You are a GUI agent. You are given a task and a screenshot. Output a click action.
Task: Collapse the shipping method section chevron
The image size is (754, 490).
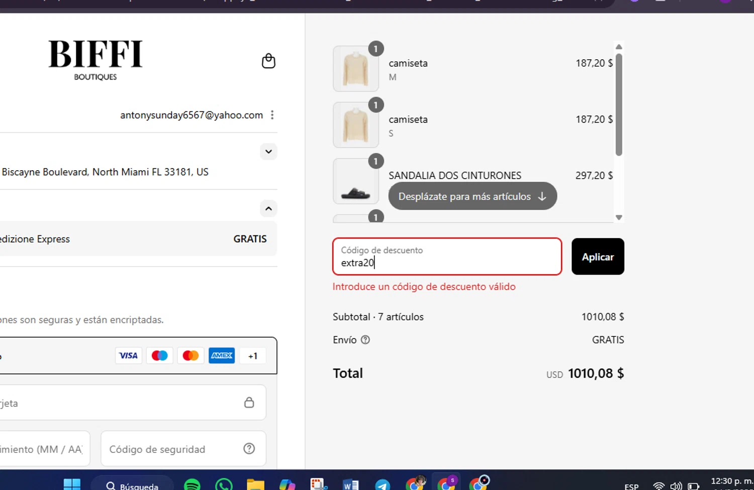tap(268, 208)
